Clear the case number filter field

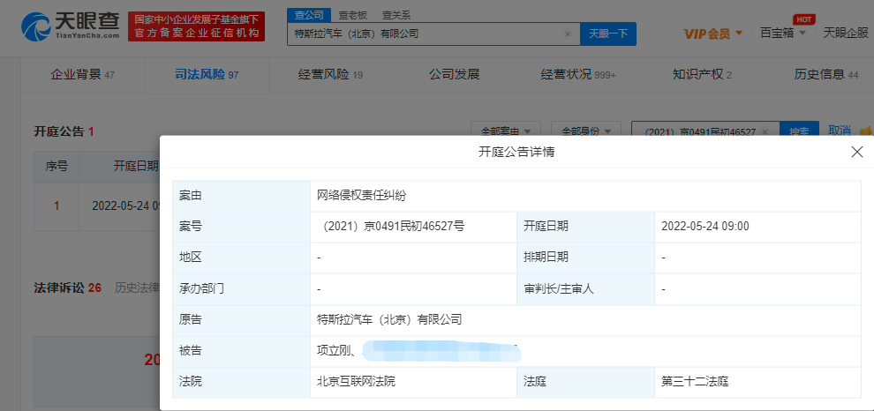765,132
